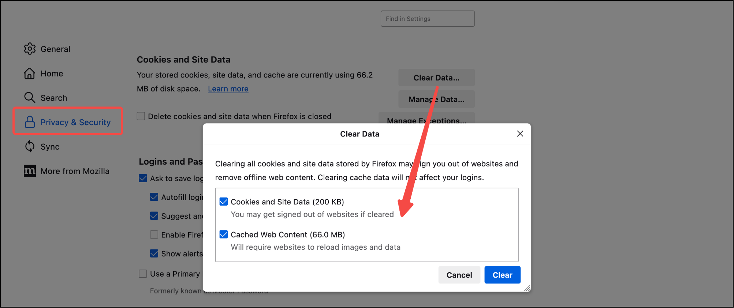Click the Home house icon
This screenshot has height=308, width=734.
[30, 74]
